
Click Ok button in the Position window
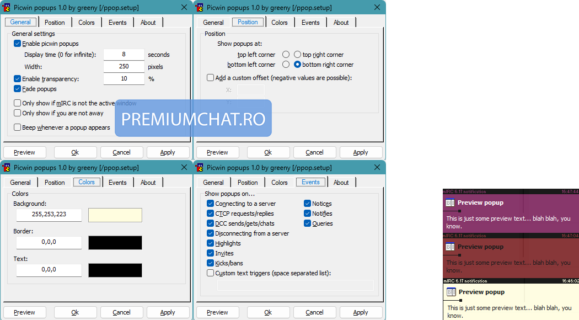[268, 152]
